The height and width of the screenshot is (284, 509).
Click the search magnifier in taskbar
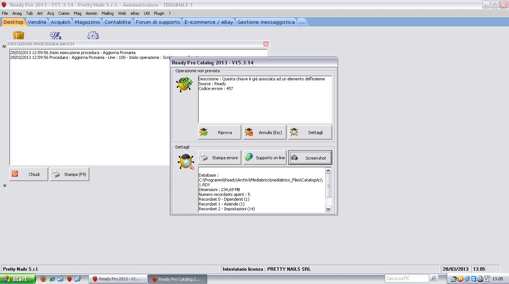click(x=433, y=278)
